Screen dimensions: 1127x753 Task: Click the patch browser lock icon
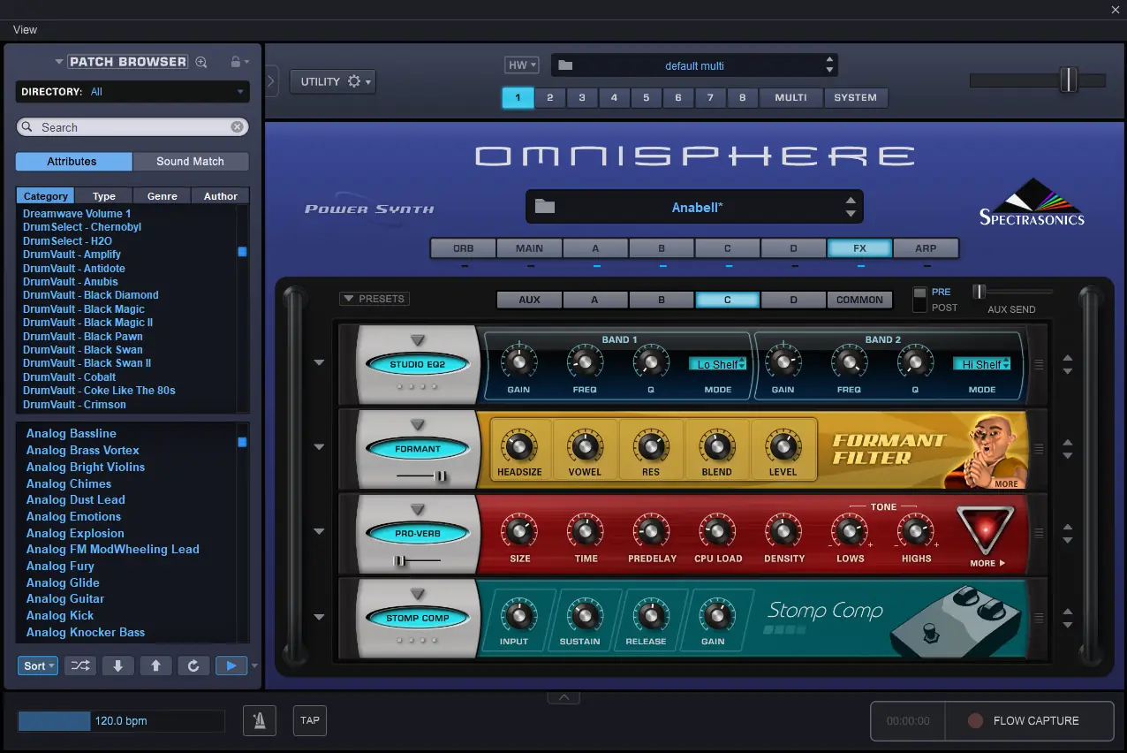235,62
